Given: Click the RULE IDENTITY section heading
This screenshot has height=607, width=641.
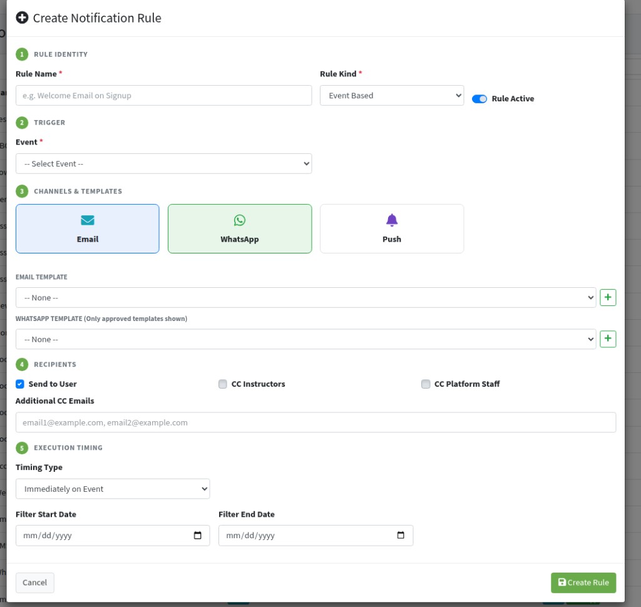Looking at the screenshot, I should tap(61, 54).
